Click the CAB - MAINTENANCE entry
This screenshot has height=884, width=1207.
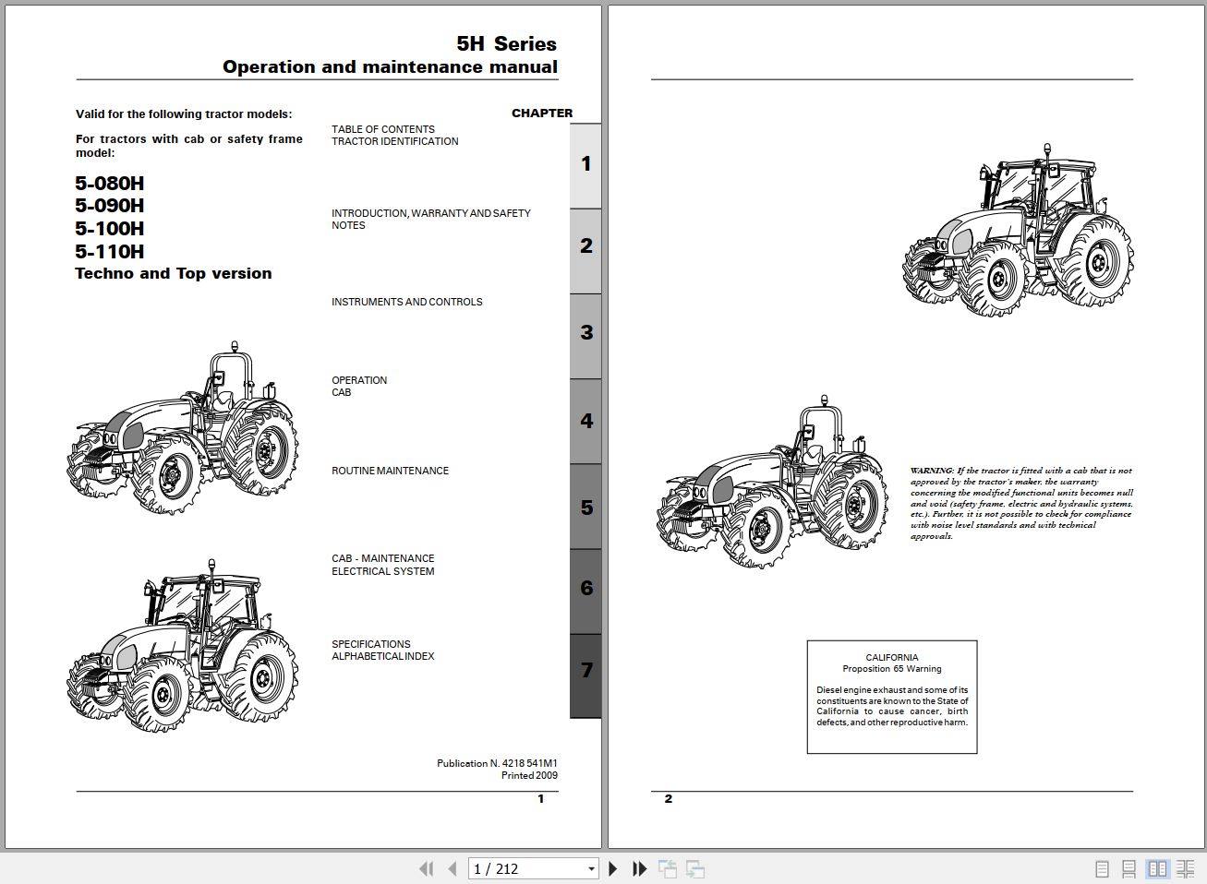[x=383, y=558]
